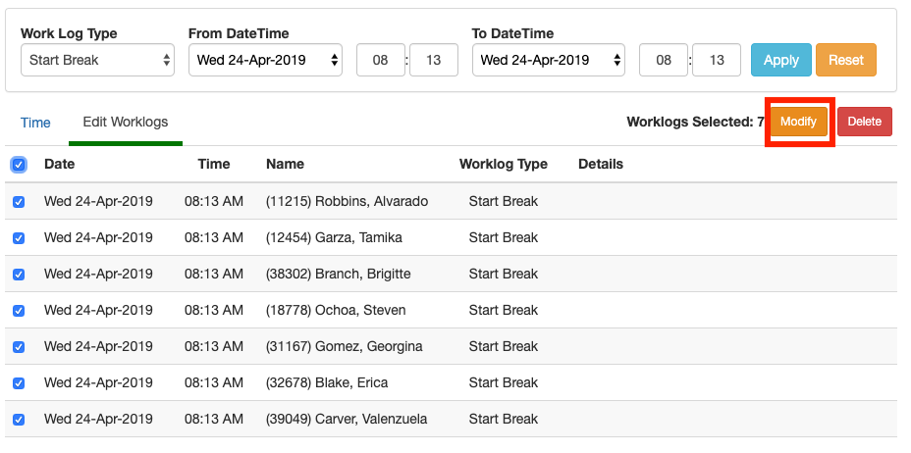Uncheck the Garza, Tamika row
The image size is (911, 453).
pos(19,238)
